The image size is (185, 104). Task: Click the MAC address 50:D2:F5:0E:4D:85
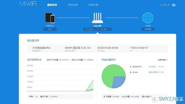coord(108,48)
